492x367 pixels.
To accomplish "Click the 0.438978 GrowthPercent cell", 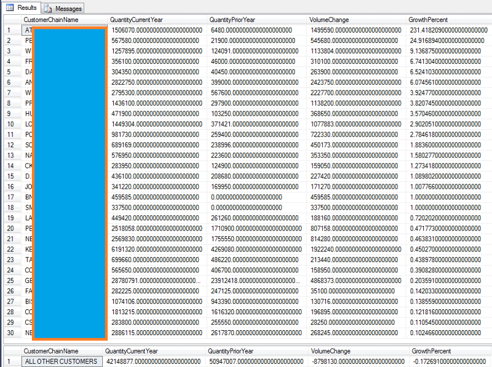I will coord(449,259).
